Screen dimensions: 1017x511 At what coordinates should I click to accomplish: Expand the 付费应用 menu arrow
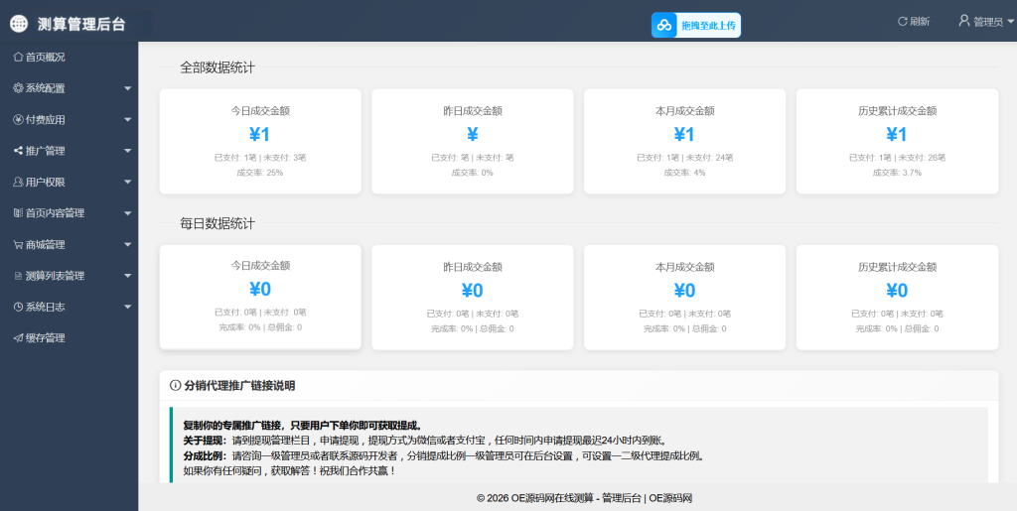[128, 120]
